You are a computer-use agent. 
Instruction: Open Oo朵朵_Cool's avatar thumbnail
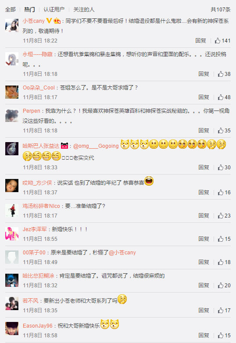(x=12, y=92)
